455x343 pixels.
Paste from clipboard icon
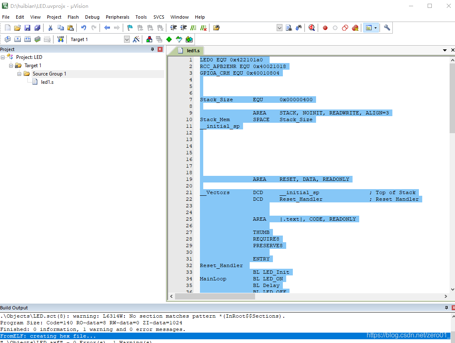(x=70, y=28)
